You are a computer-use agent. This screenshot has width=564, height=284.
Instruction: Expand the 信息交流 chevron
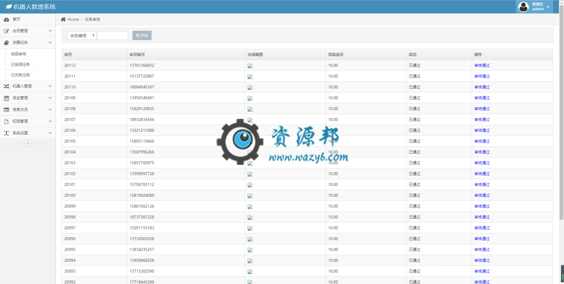tap(50, 110)
